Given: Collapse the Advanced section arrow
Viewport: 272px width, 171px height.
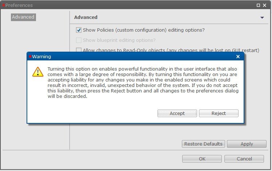Looking at the screenshot, I should pos(262,17).
